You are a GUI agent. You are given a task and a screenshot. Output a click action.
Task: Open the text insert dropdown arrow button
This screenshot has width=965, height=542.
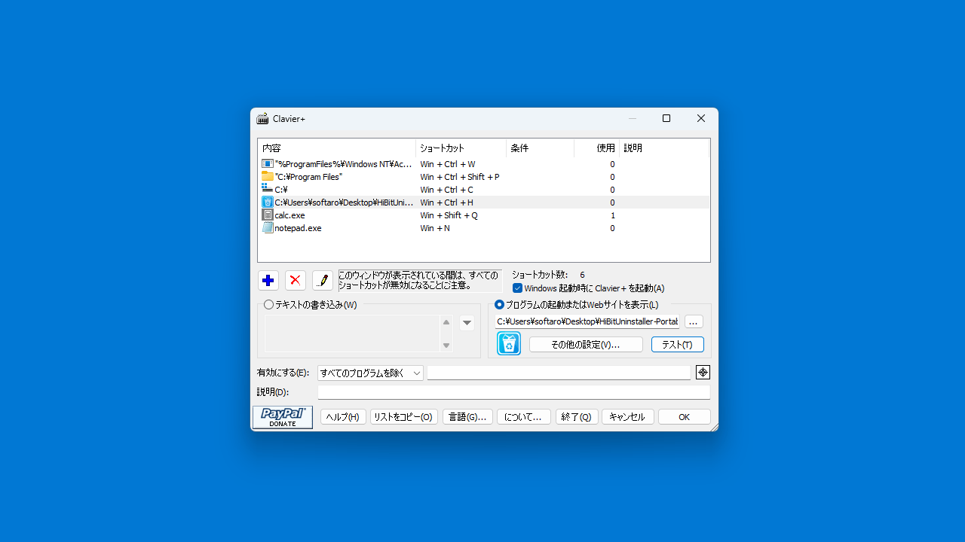coord(467,323)
